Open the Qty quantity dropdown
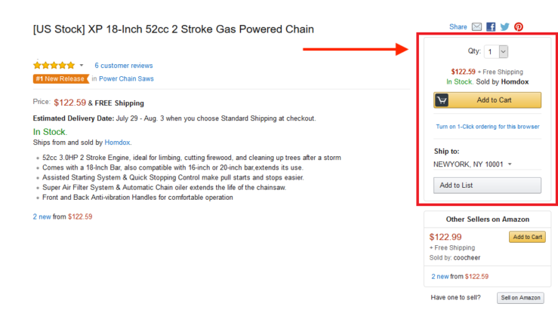Screen dimensions: 558x313 (496, 52)
